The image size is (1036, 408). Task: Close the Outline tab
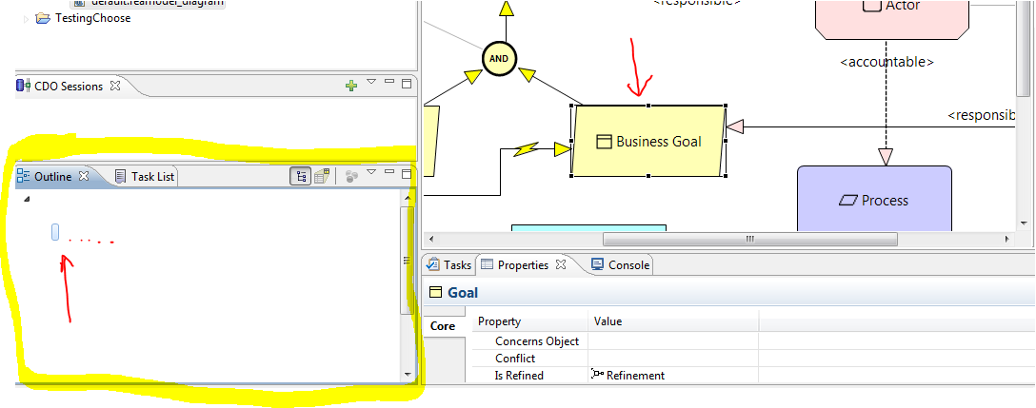(83, 176)
